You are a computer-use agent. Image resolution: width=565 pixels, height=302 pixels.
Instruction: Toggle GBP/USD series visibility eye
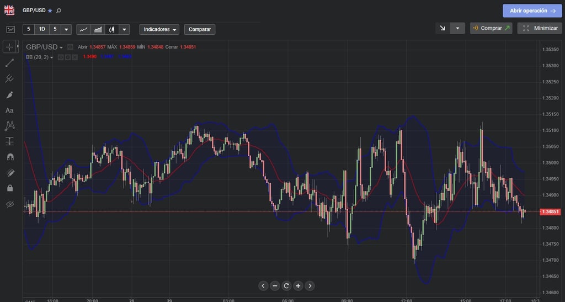(70, 47)
